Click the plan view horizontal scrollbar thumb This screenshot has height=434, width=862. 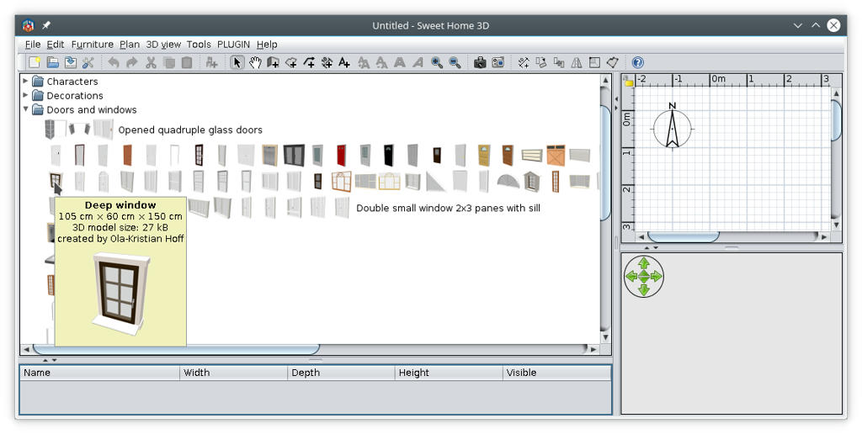click(x=684, y=237)
